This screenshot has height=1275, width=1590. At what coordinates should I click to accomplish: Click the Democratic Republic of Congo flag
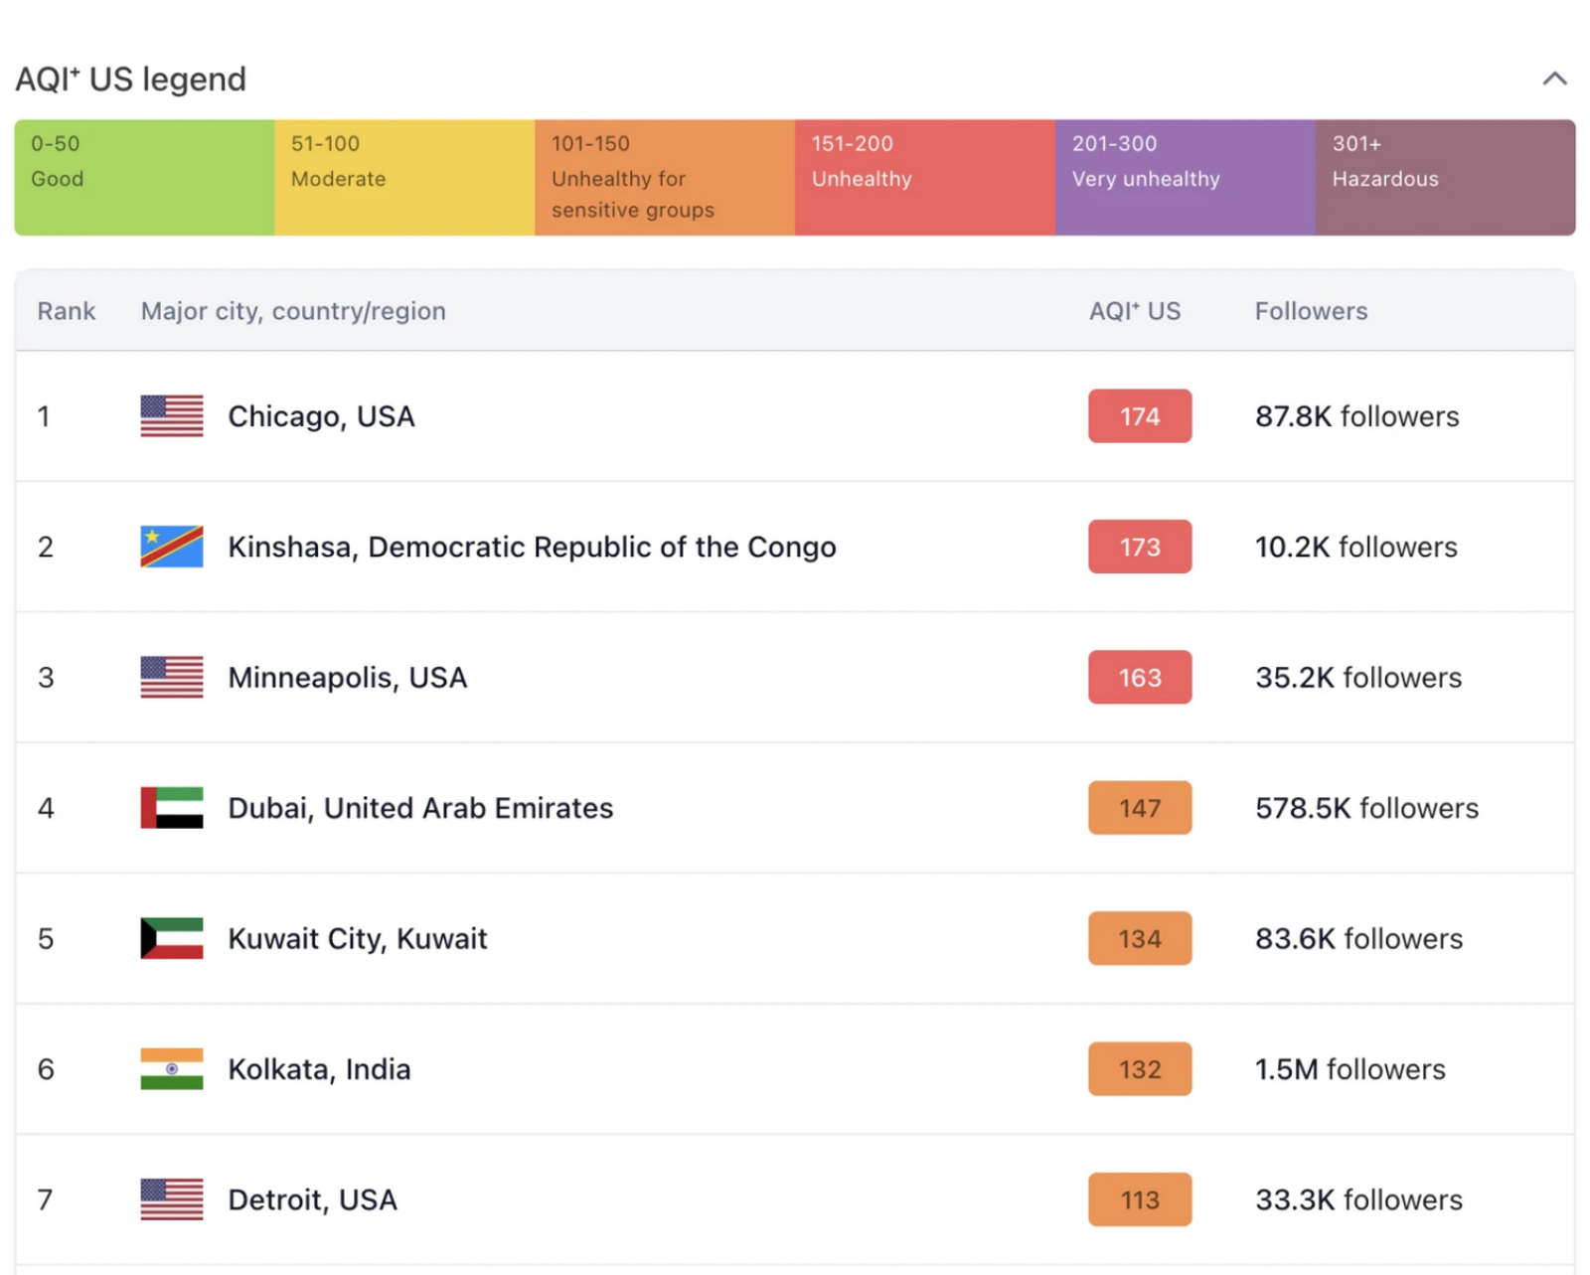coord(170,546)
